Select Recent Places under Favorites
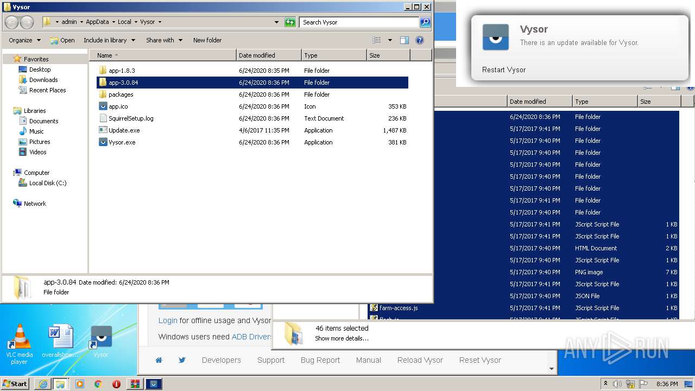 (47, 90)
